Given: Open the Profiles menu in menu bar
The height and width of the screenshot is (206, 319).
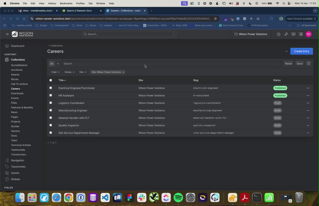Looking at the screenshot, I should coord(80,3).
